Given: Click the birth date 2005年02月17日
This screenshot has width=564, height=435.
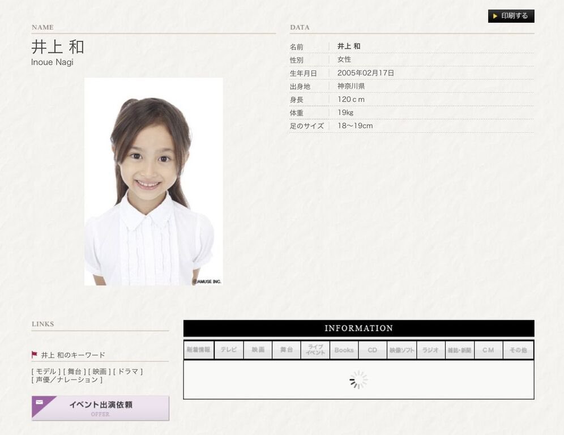Looking at the screenshot, I should click(366, 72).
